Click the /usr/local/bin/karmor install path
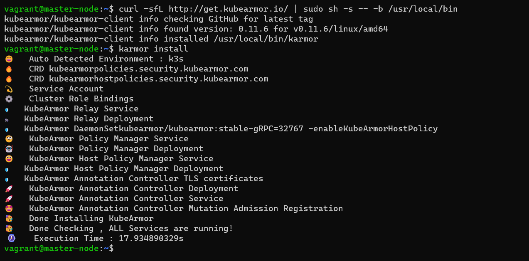 pyautogui.click(x=266, y=39)
